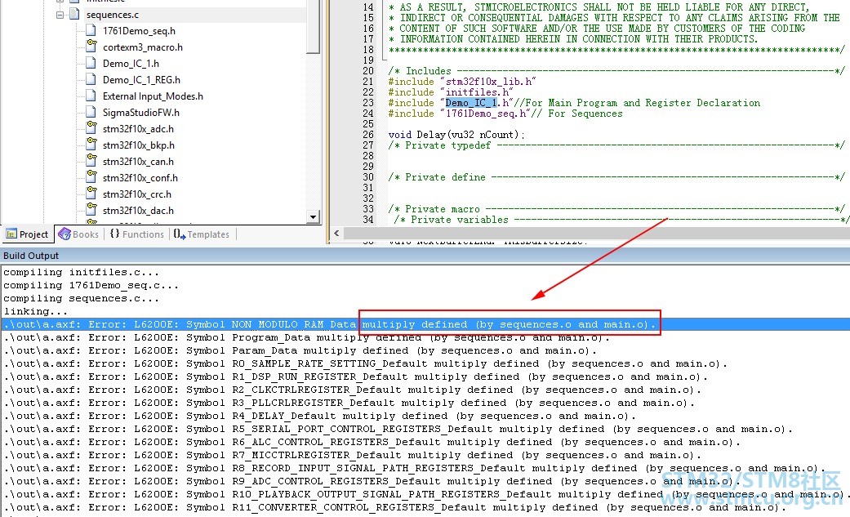Click key-marked icon of stm32f10x_dac.h

click(91, 209)
